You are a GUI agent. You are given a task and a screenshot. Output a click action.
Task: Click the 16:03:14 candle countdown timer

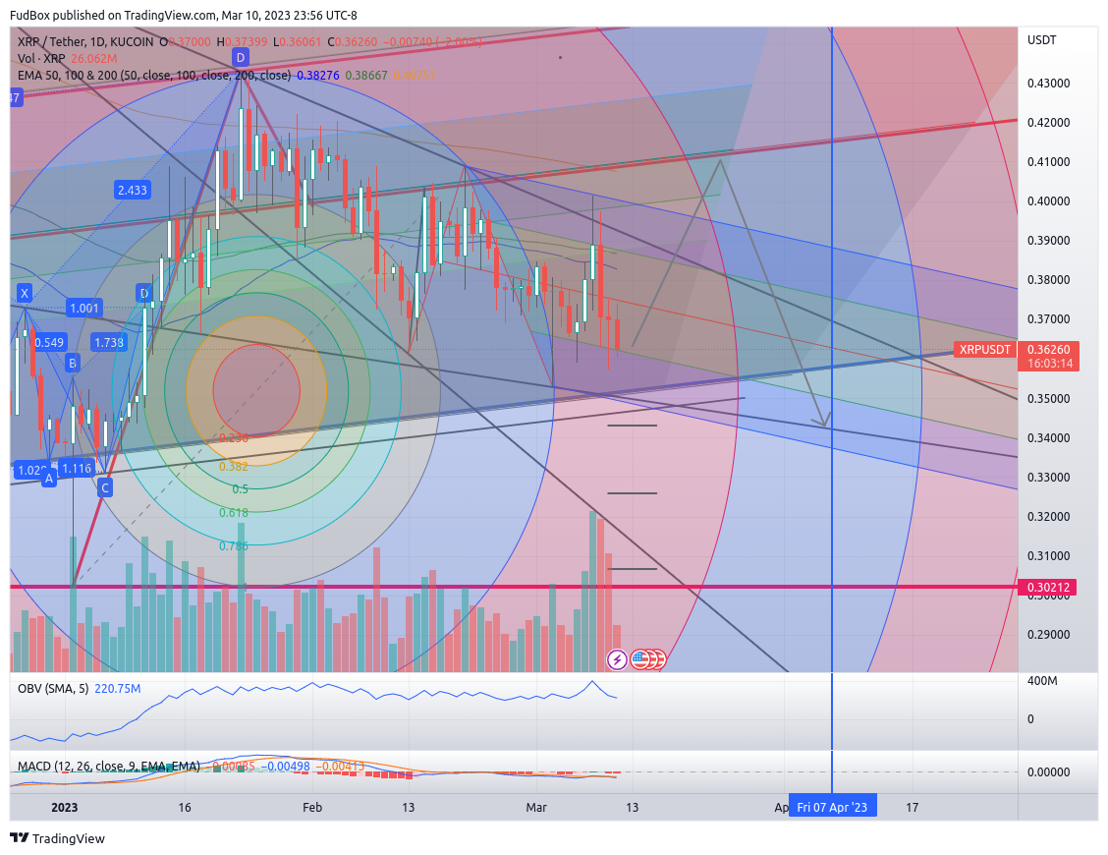1049,364
